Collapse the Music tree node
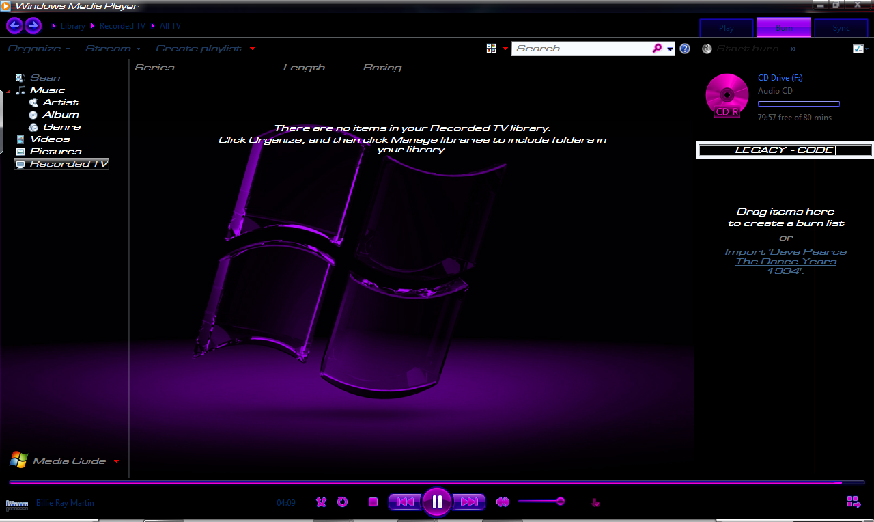 (9, 91)
